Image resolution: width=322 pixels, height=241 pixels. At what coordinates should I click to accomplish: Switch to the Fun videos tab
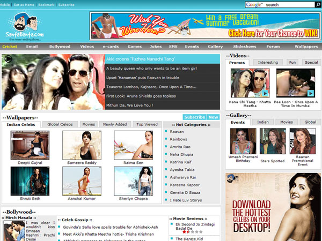click(292, 62)
